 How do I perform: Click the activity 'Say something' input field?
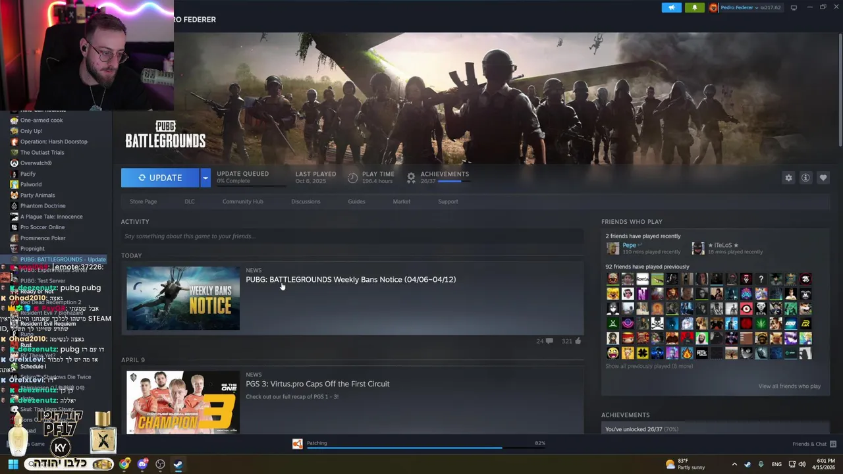[352, 236]
